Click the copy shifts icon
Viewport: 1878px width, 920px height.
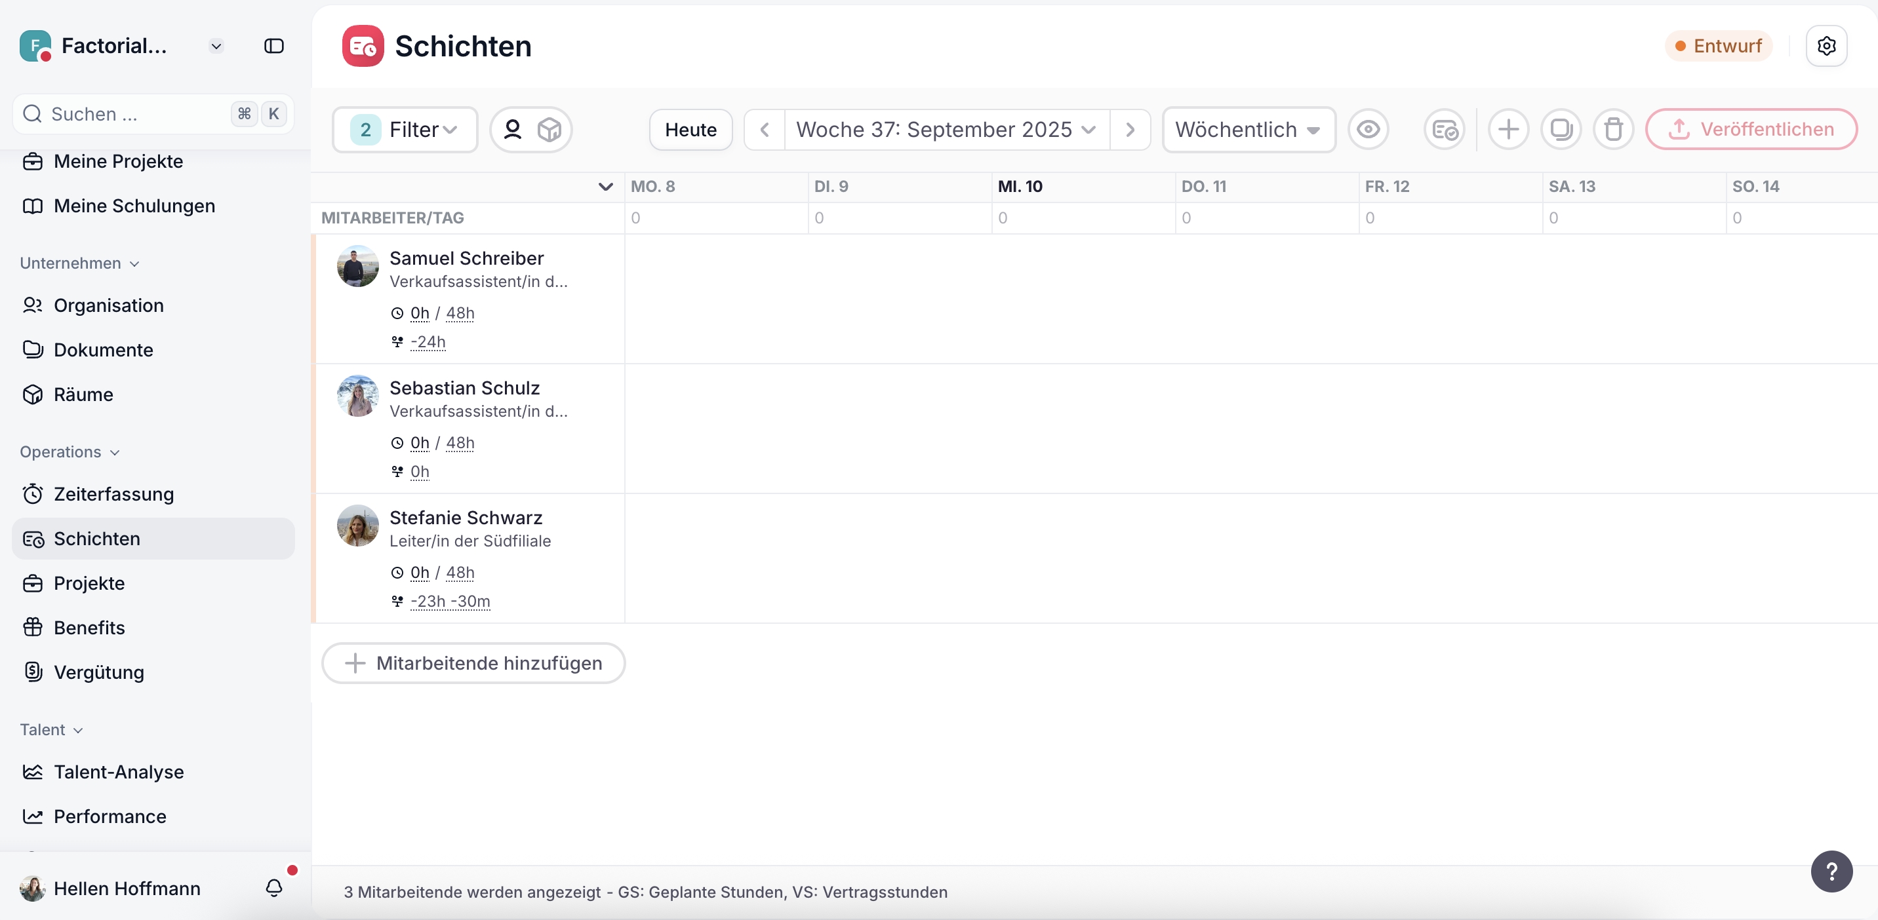click(x=1560, y=130)
